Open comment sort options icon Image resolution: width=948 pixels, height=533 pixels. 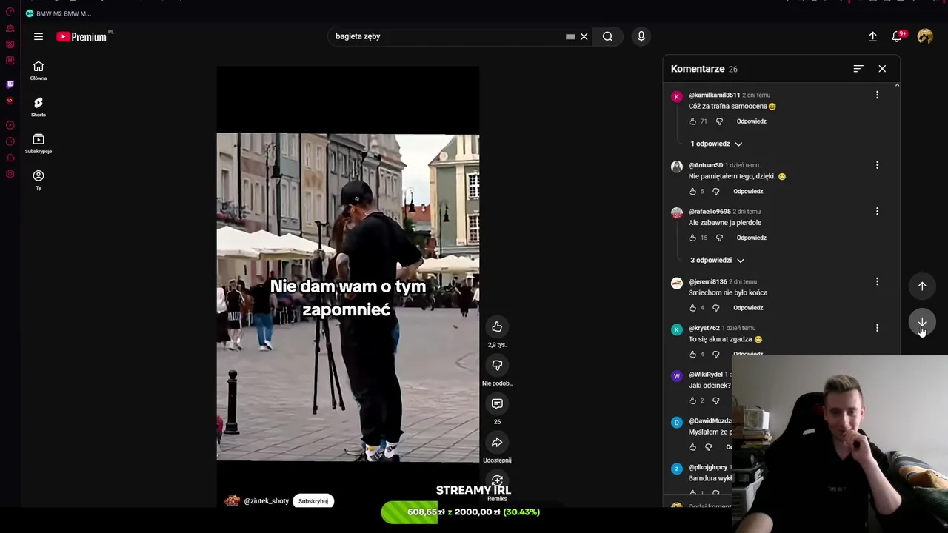point(858,69)
